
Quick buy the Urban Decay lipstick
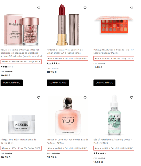58,83
